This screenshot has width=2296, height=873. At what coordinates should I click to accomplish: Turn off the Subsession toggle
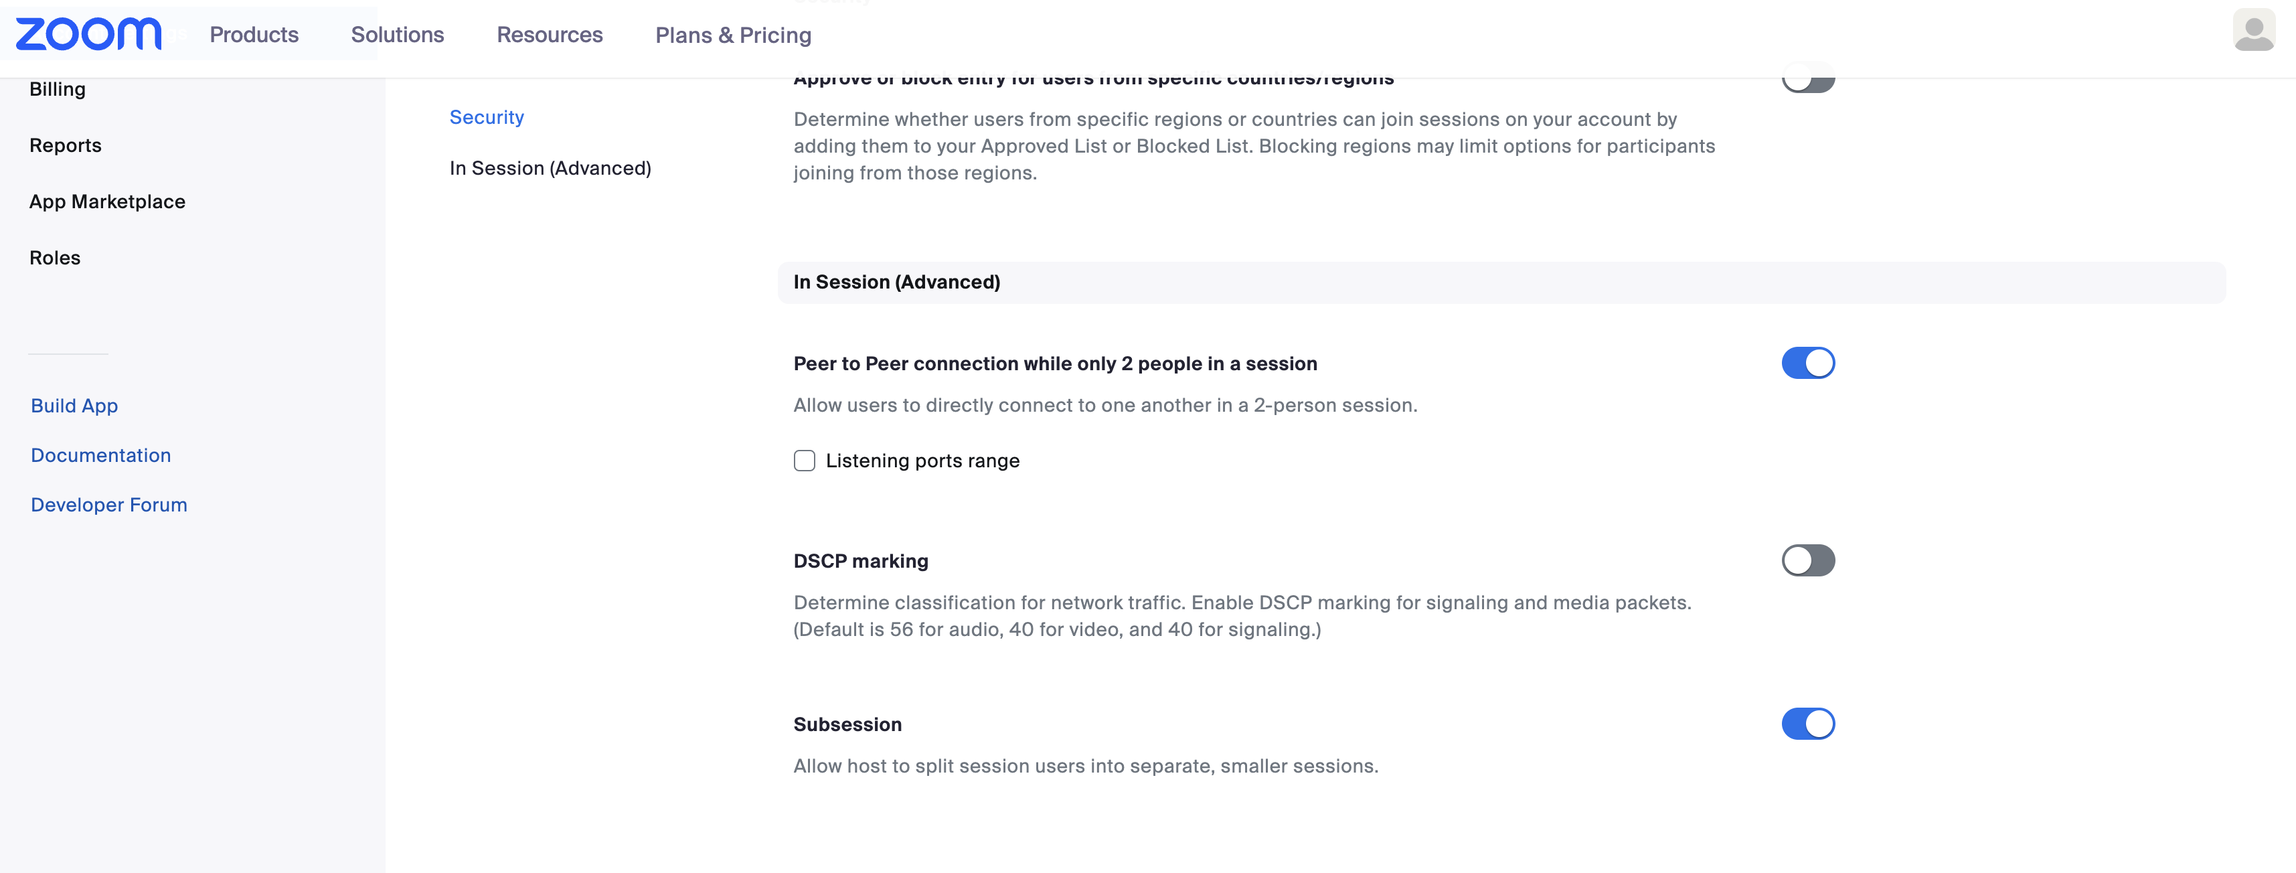coord(1807,723)
